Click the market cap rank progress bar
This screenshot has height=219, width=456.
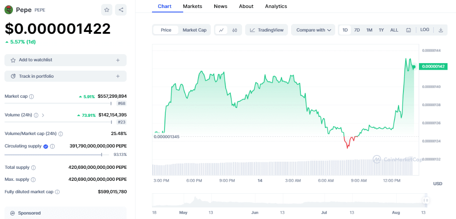point(58,104)
